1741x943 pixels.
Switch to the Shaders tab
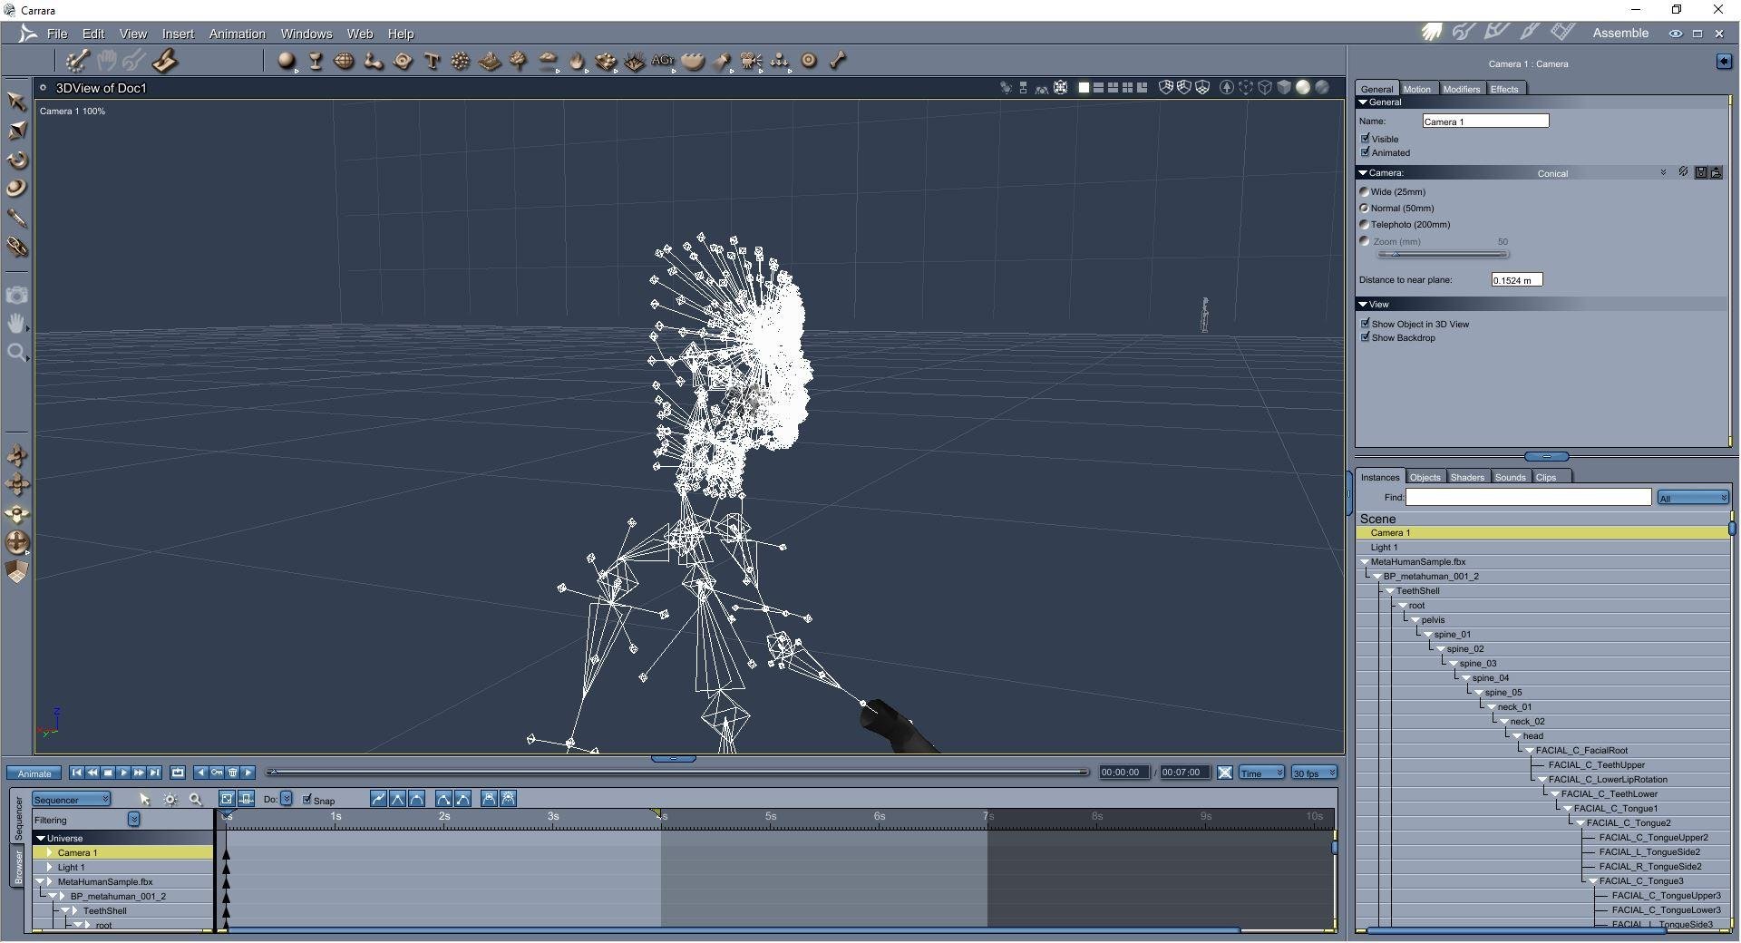click(x=1467, y=477)
